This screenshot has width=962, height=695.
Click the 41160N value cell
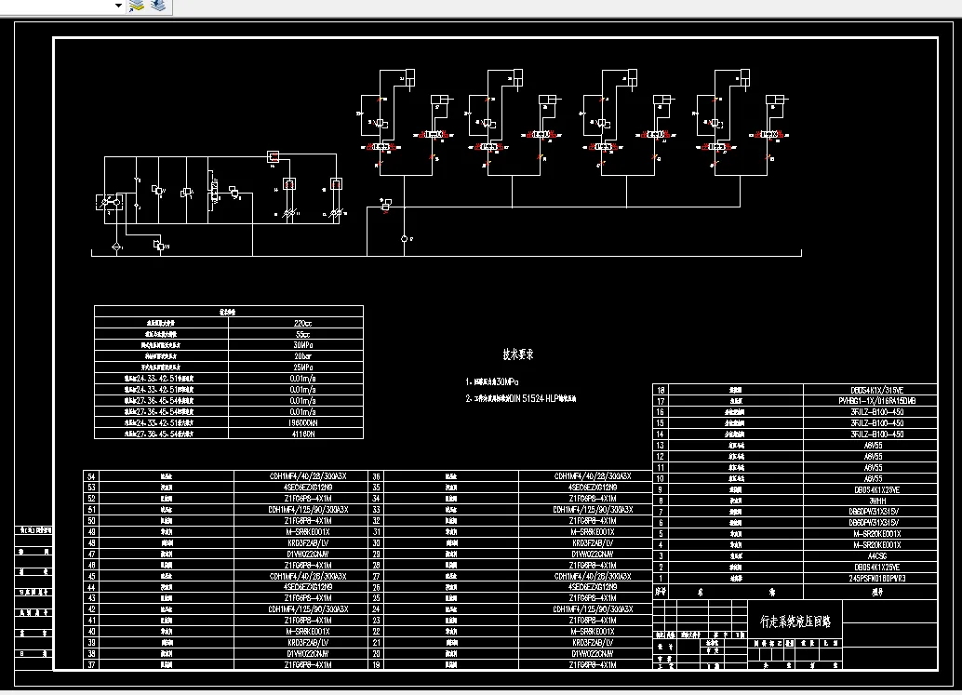click(x=302, y=434)
